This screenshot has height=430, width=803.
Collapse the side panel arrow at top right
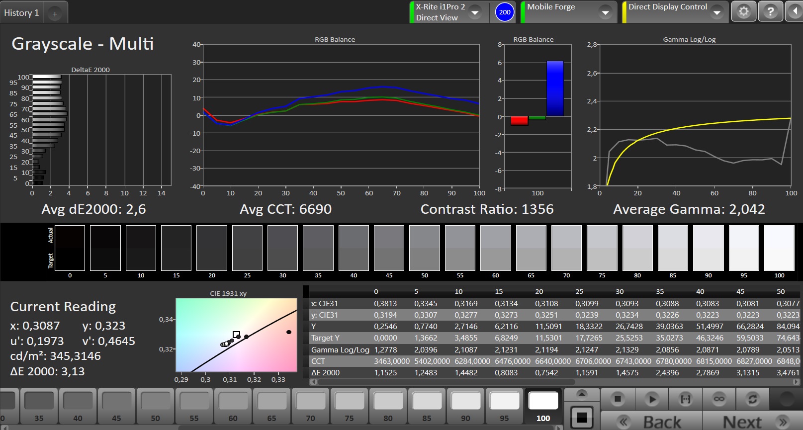coord(795,11)
